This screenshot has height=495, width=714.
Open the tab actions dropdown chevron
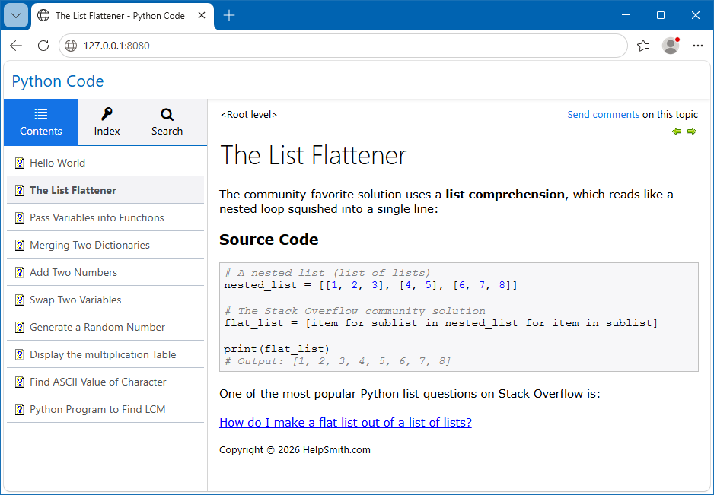(x=16, y=15)
